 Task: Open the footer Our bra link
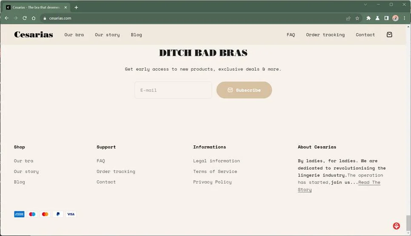click(23, 161)
